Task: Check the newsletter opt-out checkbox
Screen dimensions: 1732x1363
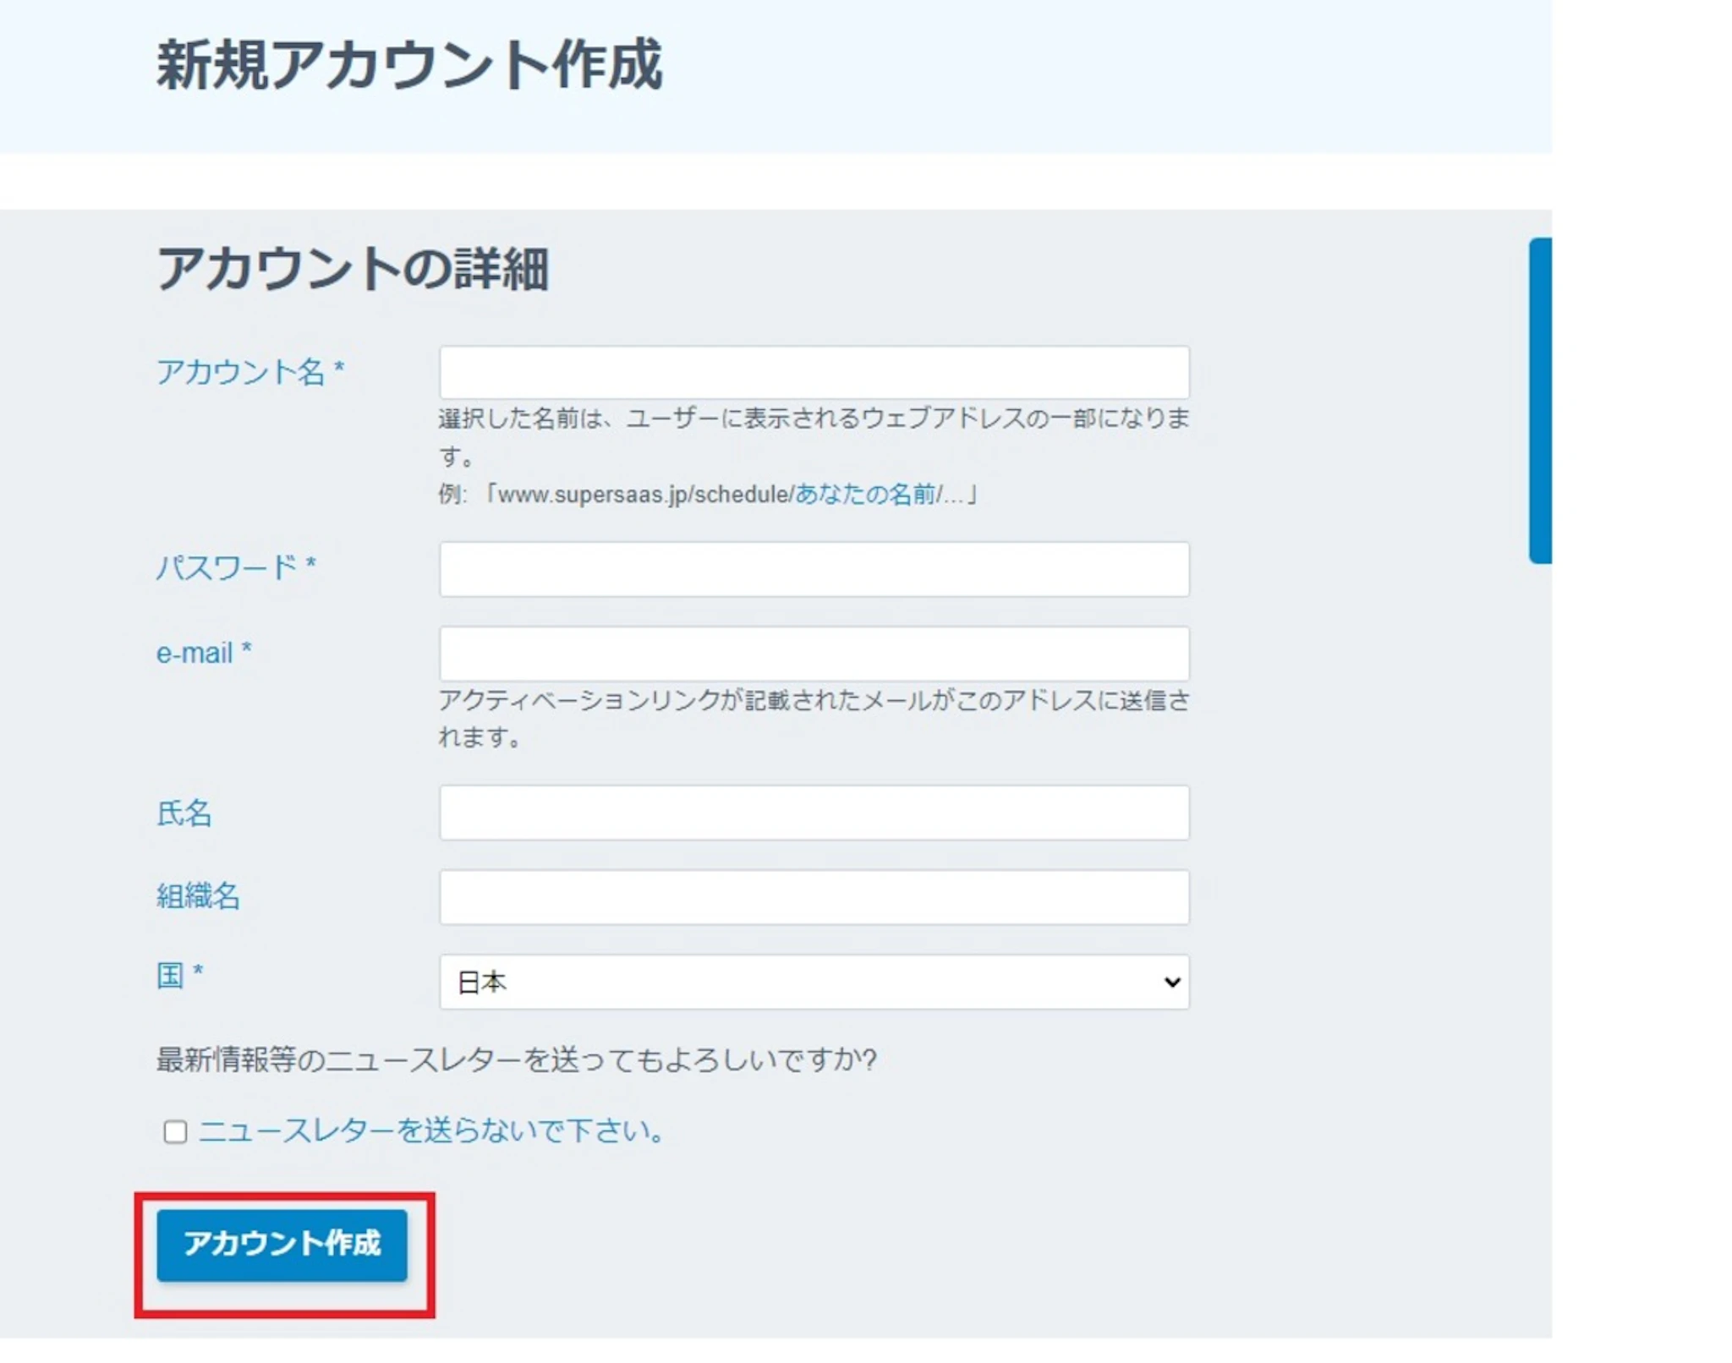Action: point(175,1131)
